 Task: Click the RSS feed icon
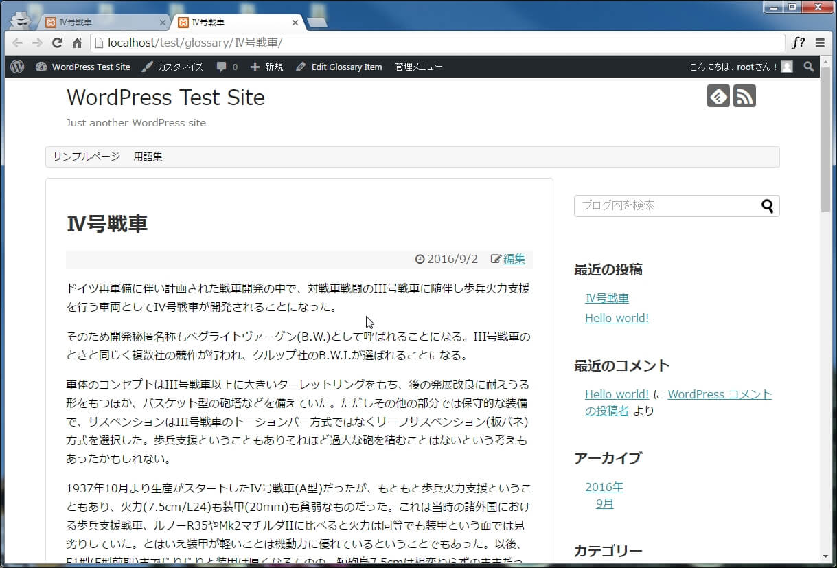click(x=744, y=96)
